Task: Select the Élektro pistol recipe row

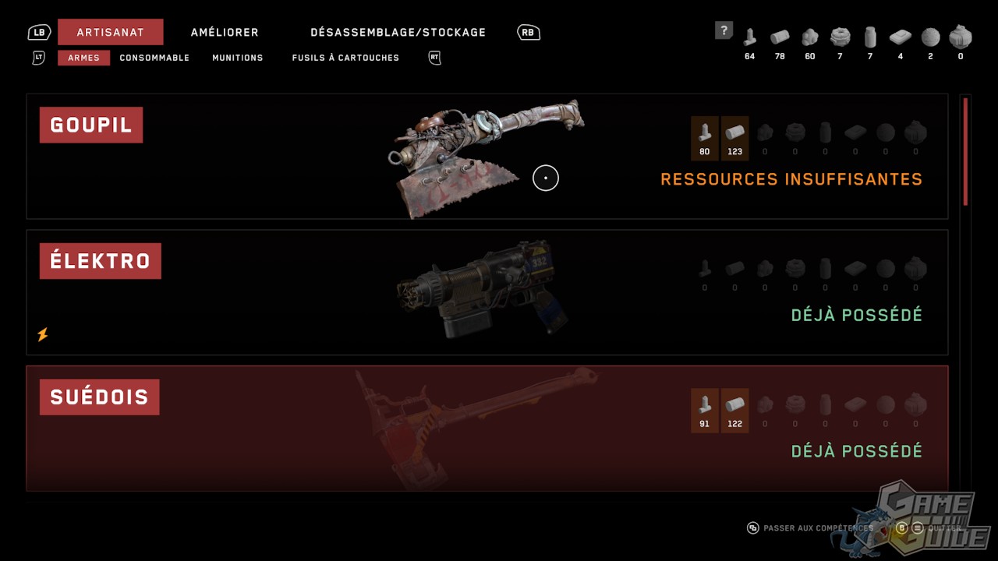Action: [x=487, y=292]
